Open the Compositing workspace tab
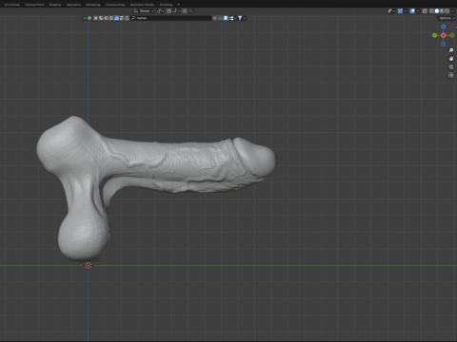Viewport: 457px width, 342px height. point(115,5)
